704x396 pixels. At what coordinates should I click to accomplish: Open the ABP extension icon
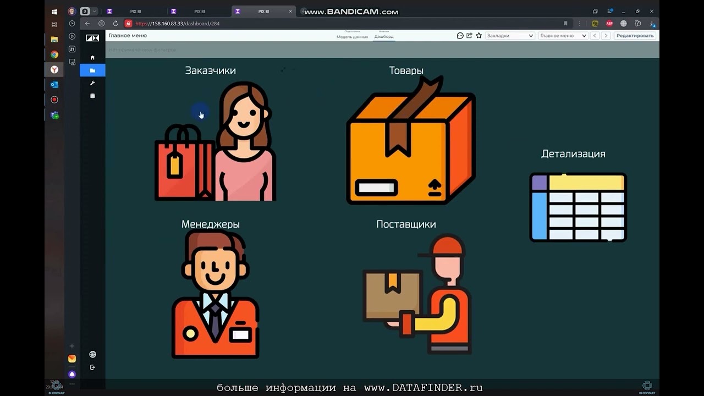[609, 24]
